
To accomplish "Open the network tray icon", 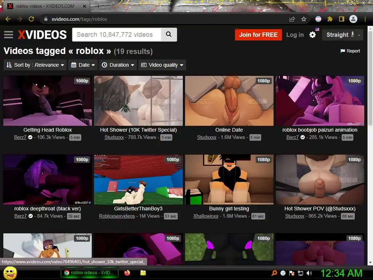I will coord(301,273).
